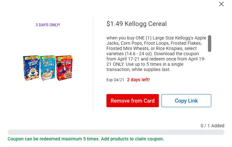Select the Frosted Flakes cereal box image
The height and width of the screenshot is (147, 232).
click(x=31, y=68)
